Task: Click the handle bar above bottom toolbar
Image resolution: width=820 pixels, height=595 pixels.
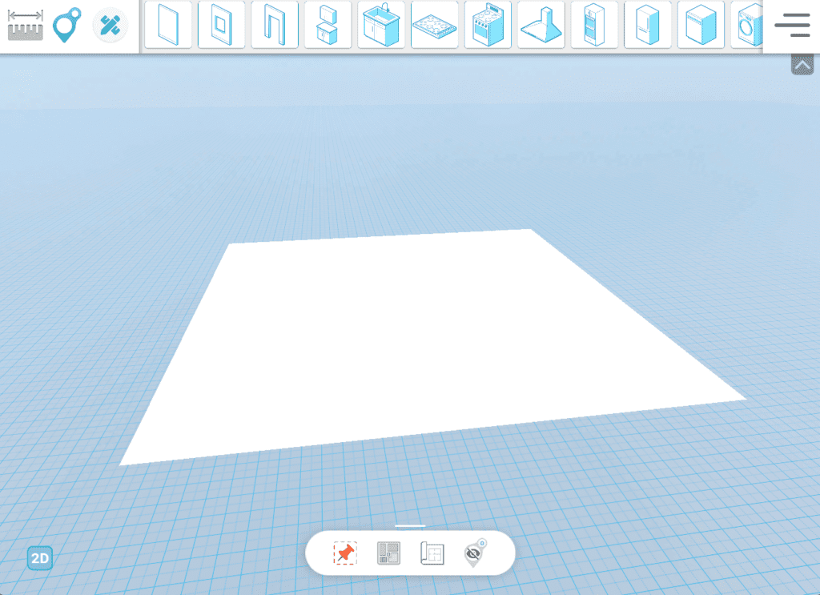Action: point(410,525)
